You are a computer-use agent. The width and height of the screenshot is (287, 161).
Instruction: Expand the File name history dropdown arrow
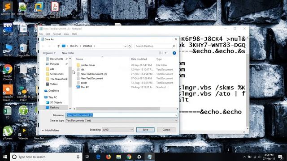(x=176, y=115)
